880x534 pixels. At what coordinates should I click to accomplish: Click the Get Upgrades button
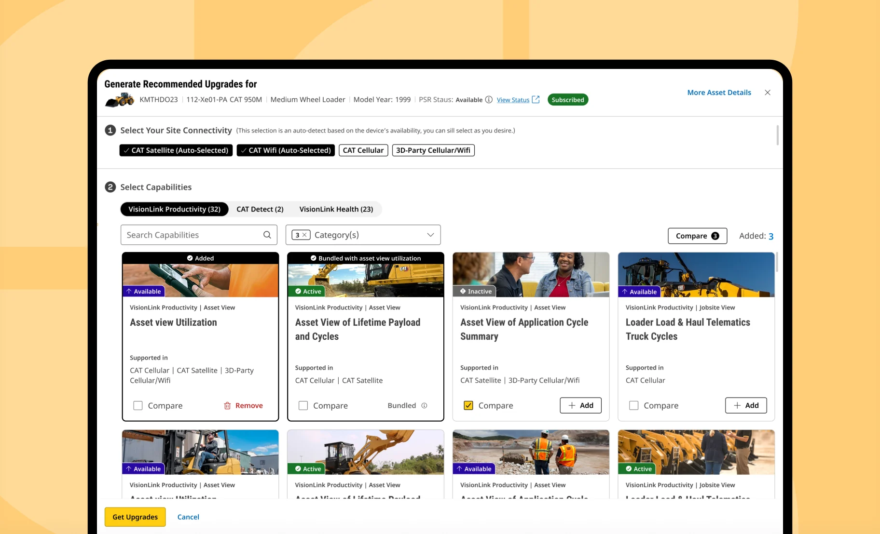click(135, 517)
